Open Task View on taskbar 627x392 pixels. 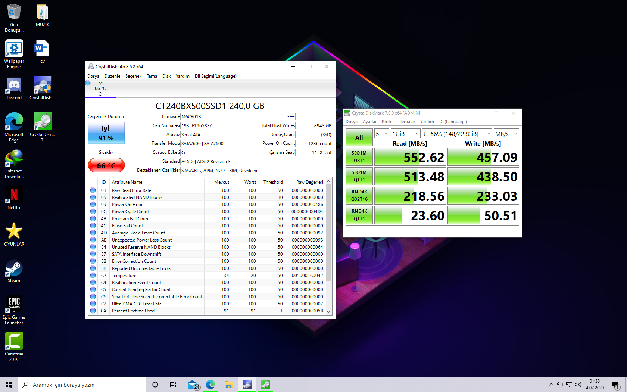(x=173, y=385)
